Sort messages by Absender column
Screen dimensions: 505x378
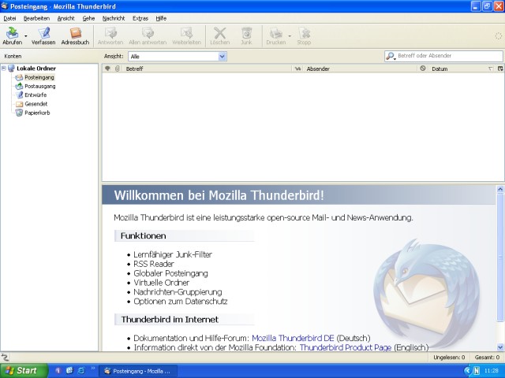coord(361,69)
